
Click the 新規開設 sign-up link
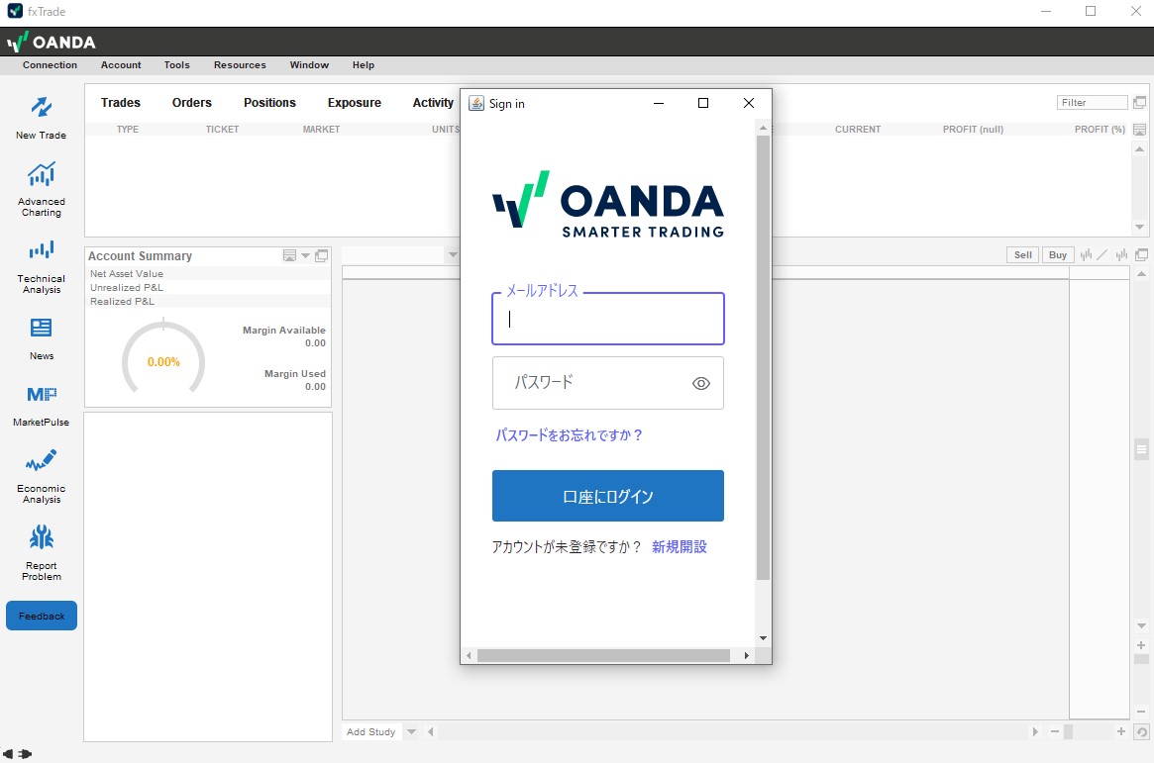(680, 547)
